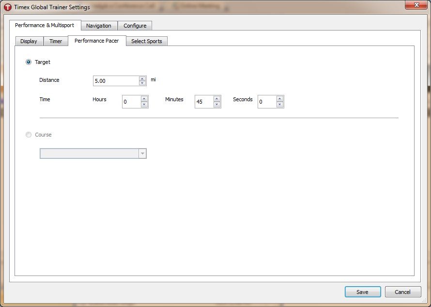
Task: Increment the Hours spinner up arrow
Action: pyautogui.click(x=144, y=99)
